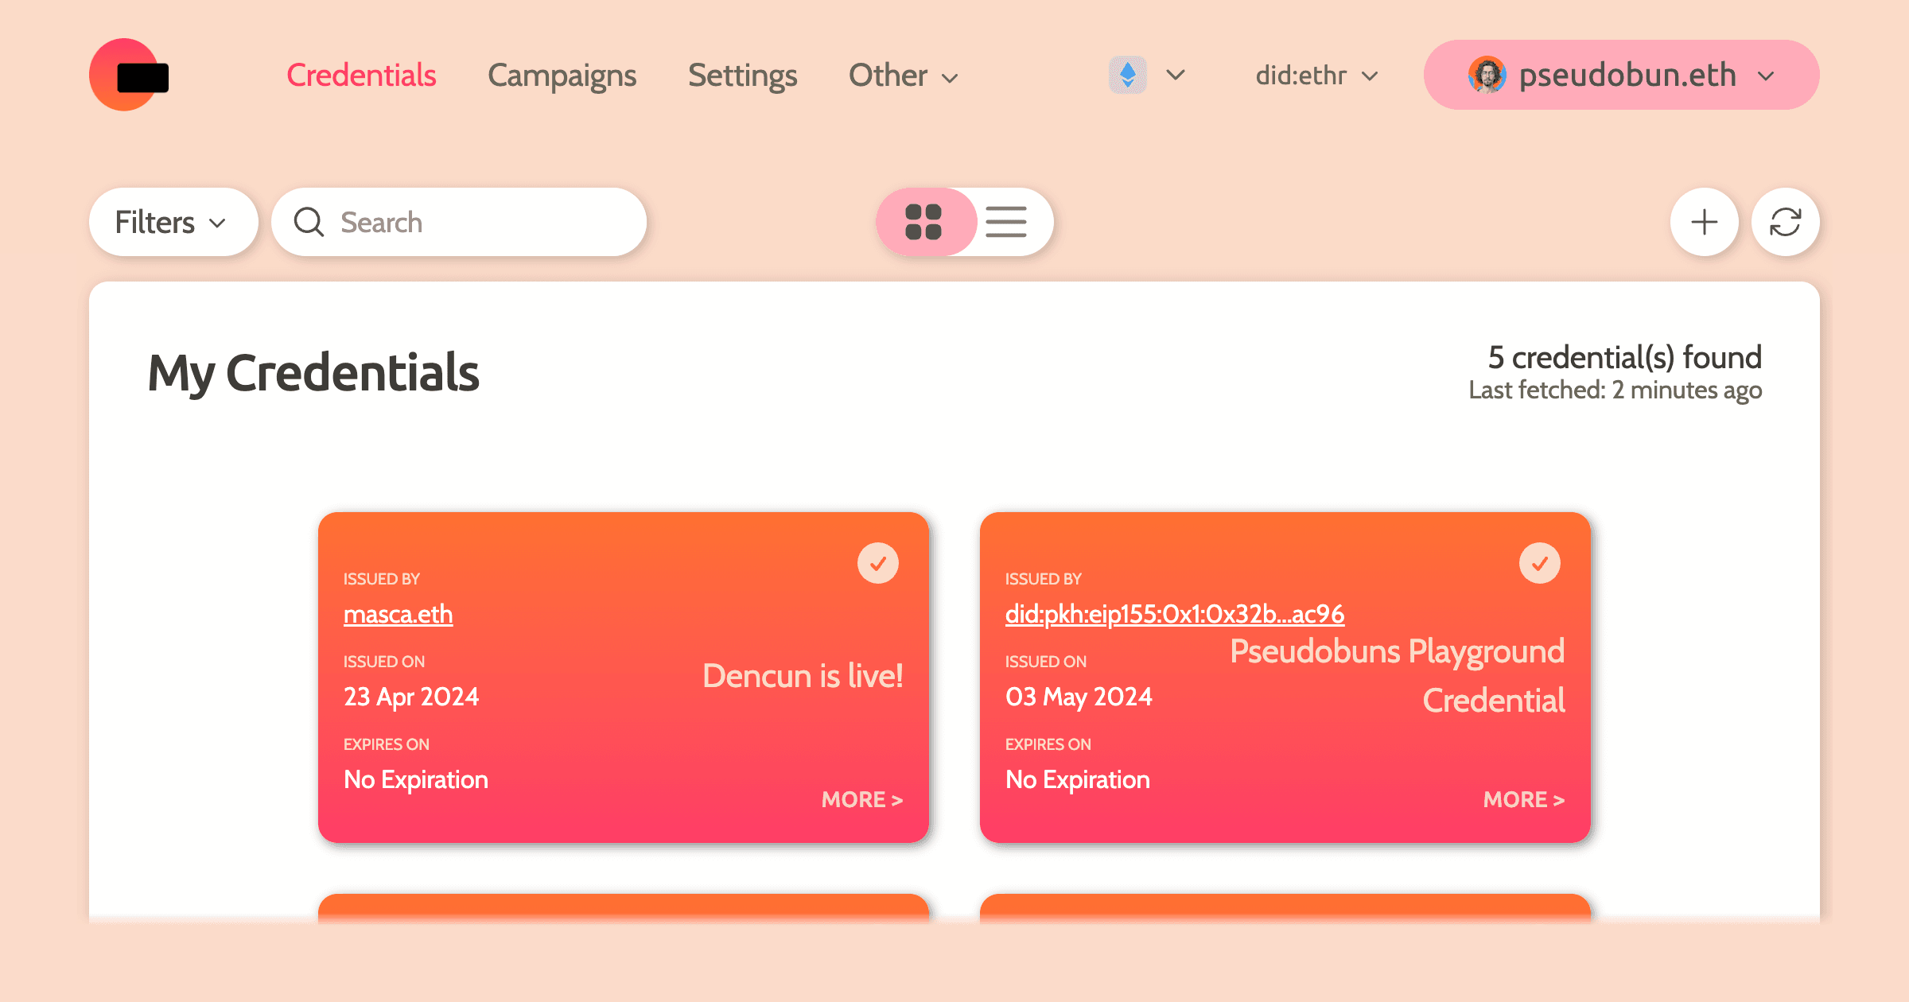Click the plus add credential icon
Viewport: 1909px width, 1002px height.
point(1704,222)
